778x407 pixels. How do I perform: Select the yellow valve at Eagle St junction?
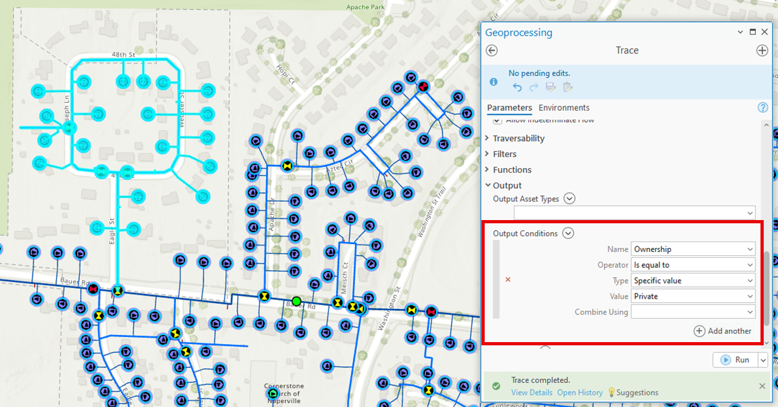point(117,290)
